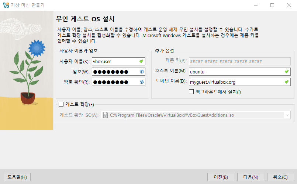Screen dimensions: 297x184
Task: Open help with the 도움말(H) button
Action: (x=17, y=177)
